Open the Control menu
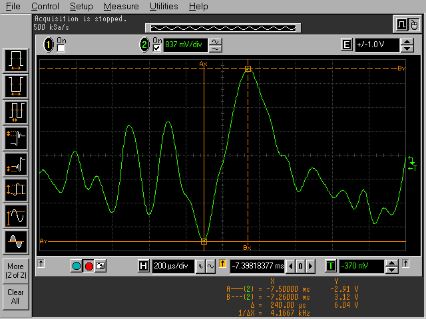 (45, 6)
